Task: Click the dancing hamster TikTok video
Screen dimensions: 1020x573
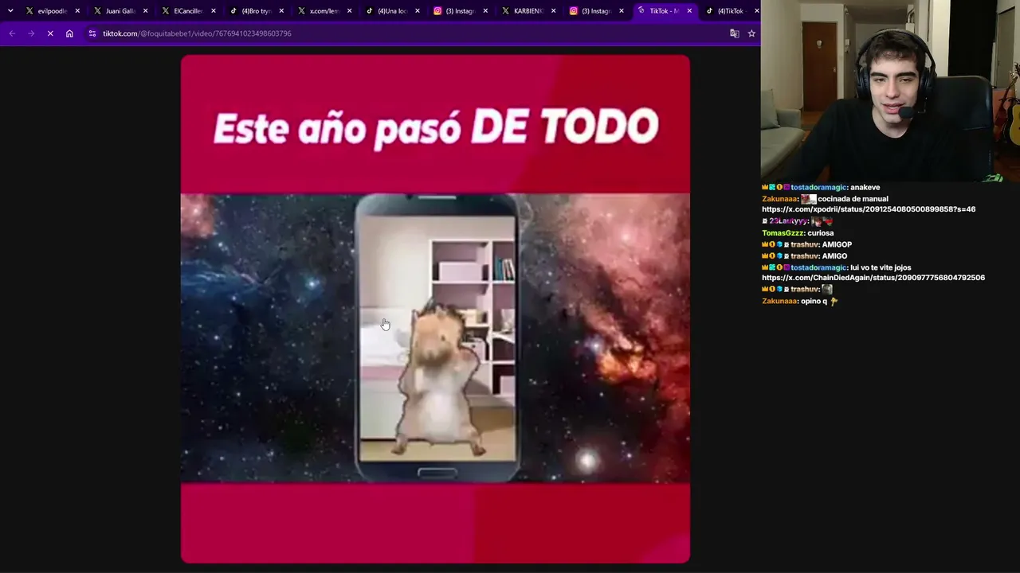Action: [435, 309]
